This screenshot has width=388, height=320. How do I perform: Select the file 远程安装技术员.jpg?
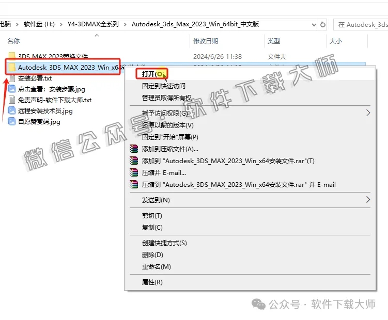coord(45,111)
